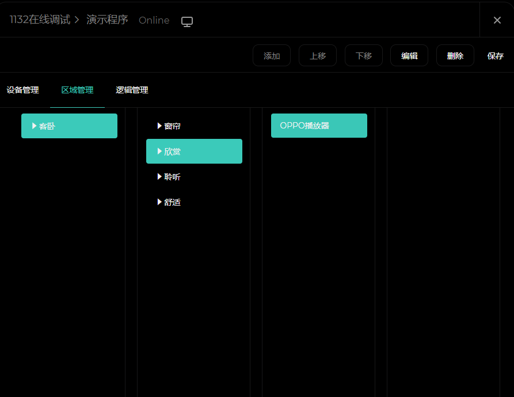Screen dimensions: 514x397
Task: Click the 1132在线调试 breadcrumb link
Action: point(40,20)
